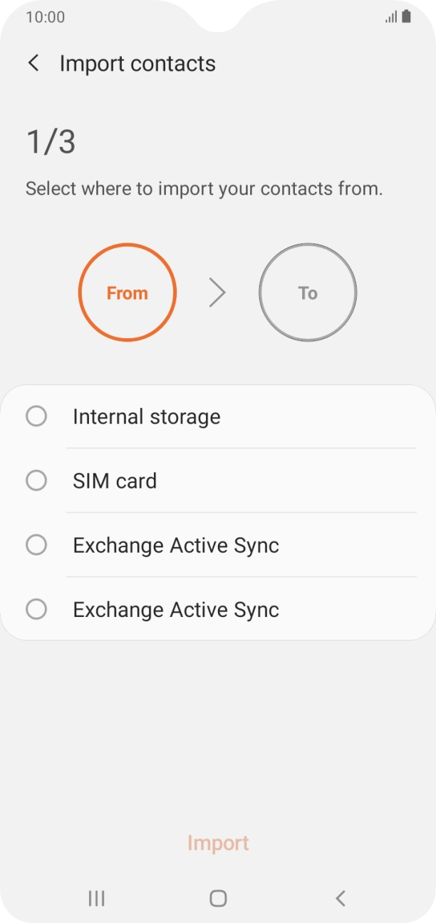This screenshot has width=436, height=923.
Task: Choose the SIM card radio button
Action: [x=36, y=481]
